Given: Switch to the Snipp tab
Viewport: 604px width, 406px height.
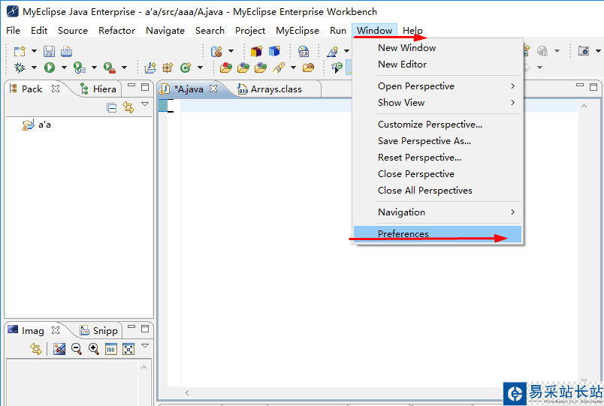Looking at the screenshot, I should click(99, 330).
